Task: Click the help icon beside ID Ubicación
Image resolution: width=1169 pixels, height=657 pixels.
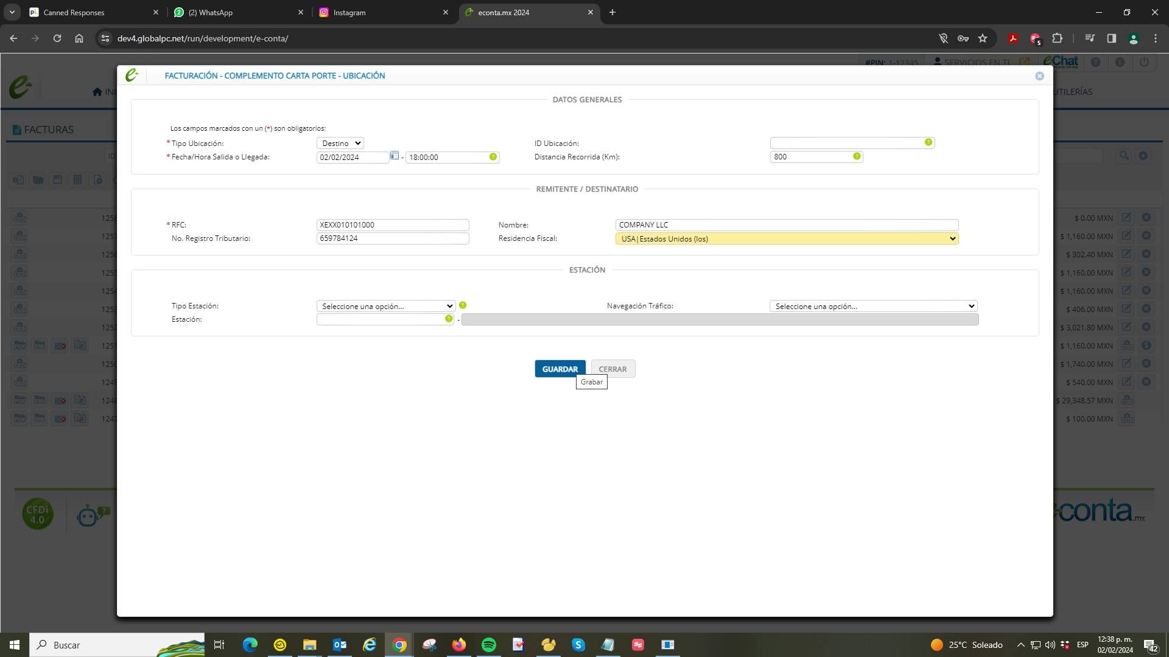Action: click(928, 142)
